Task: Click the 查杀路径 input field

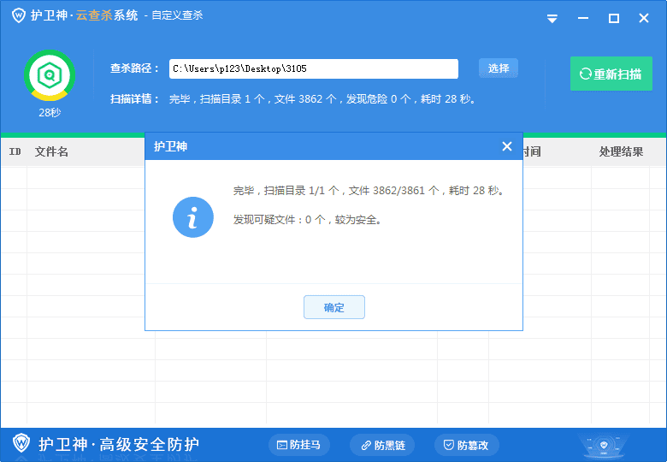Action: tap(314, 69)
